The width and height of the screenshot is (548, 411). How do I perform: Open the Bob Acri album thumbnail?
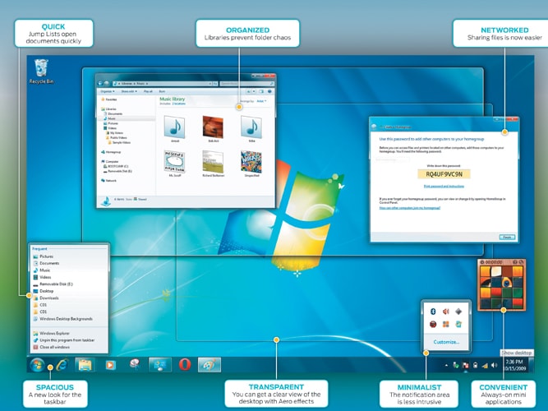coord(214,126)
